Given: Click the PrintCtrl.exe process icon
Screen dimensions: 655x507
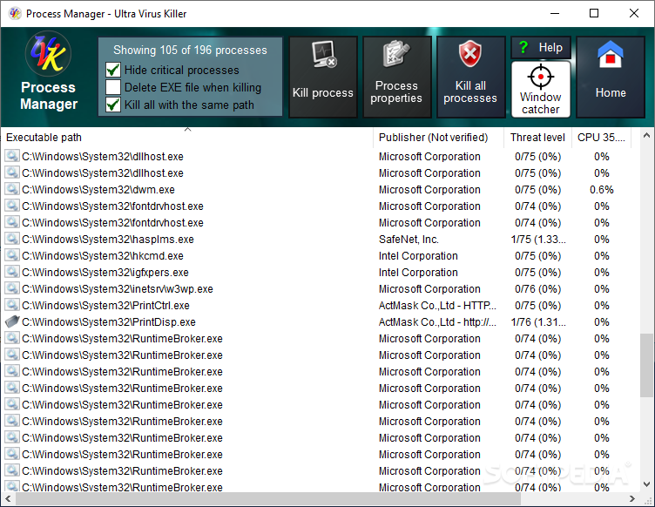Looking at the screenshot, I should pyautogui.click(x=12, y=305).
